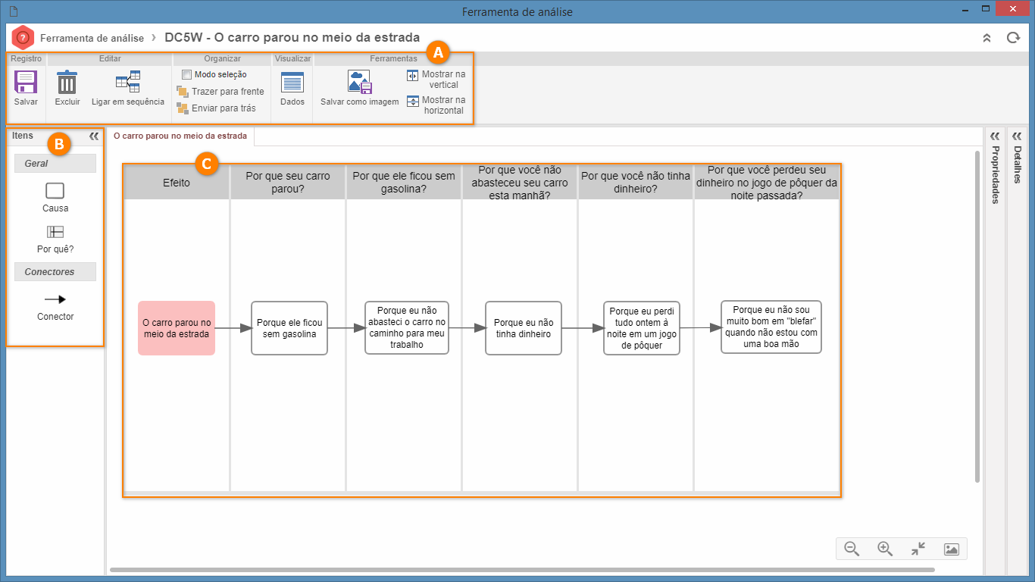Click header Por que seu carro parou?

pyautogui.click(x=288, y=183)
